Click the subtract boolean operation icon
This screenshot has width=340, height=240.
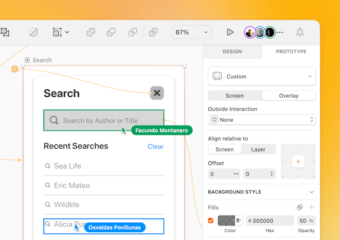(111, 32)
